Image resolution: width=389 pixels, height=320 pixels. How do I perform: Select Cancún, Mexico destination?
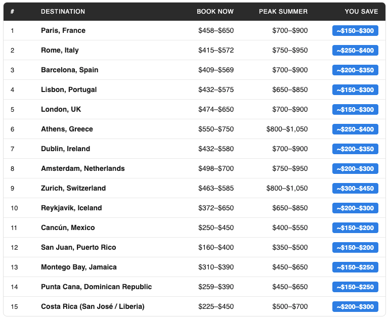68,227
